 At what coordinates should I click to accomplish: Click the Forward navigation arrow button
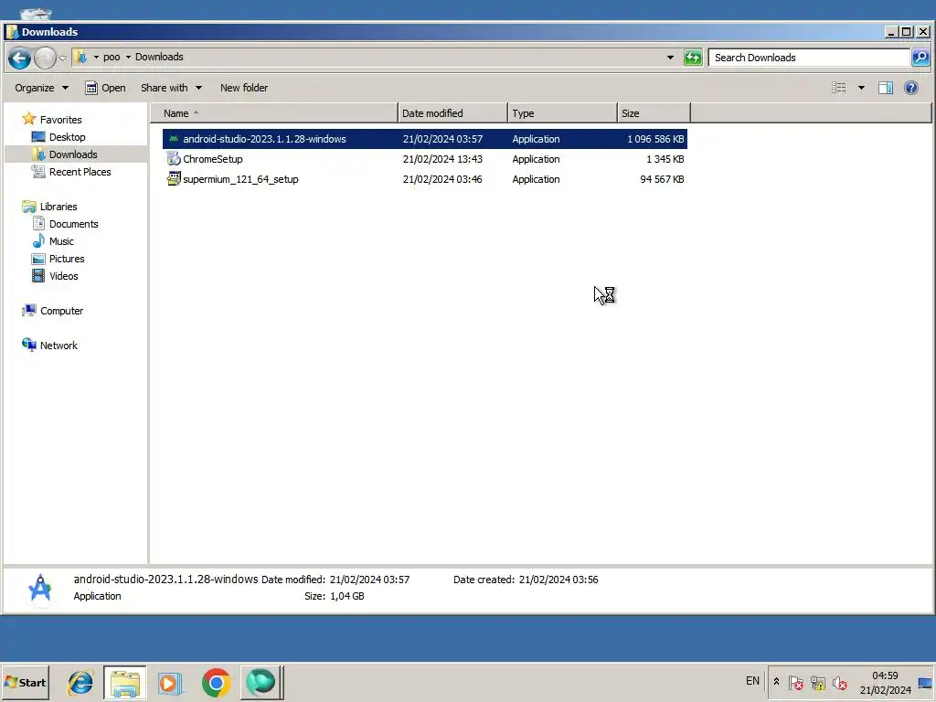(x=45, y=58)
